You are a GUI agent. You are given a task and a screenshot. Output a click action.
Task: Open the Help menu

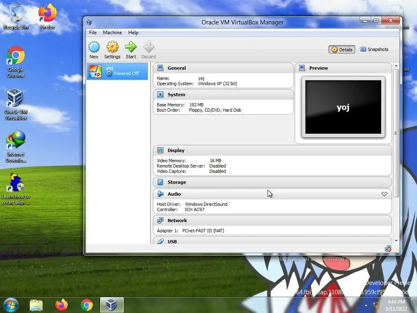pos(133,33)
